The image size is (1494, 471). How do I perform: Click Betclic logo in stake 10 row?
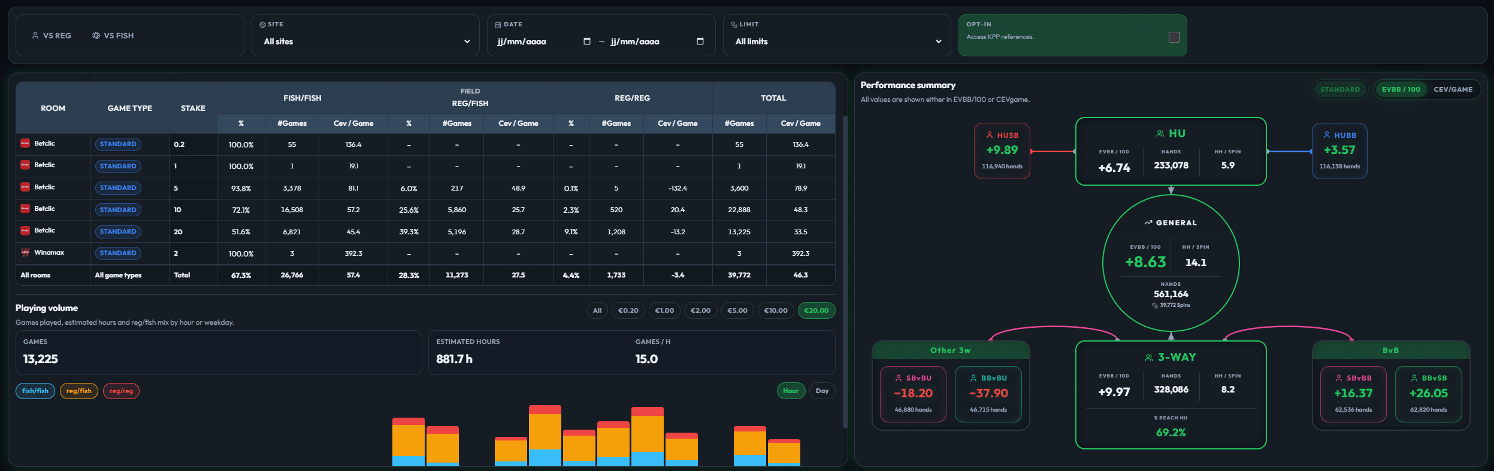(25, 209)
